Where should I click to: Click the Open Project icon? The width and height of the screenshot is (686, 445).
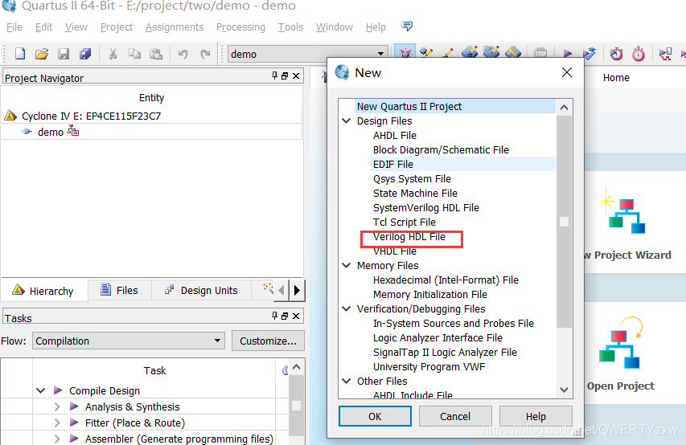pyautogui.click(x=621, y=343)
